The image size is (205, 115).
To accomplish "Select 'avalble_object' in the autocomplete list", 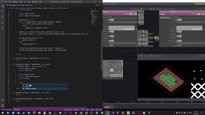I will click(x=45, y=89).
